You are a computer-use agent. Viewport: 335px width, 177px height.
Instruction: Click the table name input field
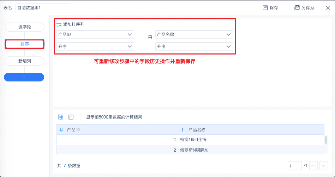(42, 8)
